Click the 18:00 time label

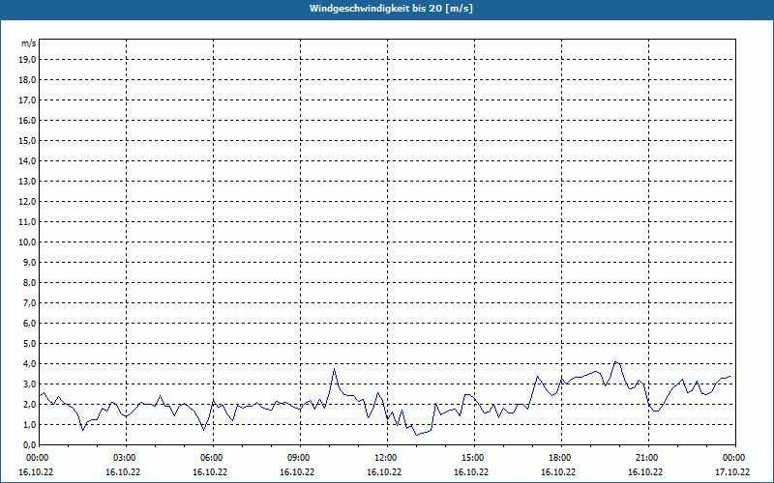point(561,458)
